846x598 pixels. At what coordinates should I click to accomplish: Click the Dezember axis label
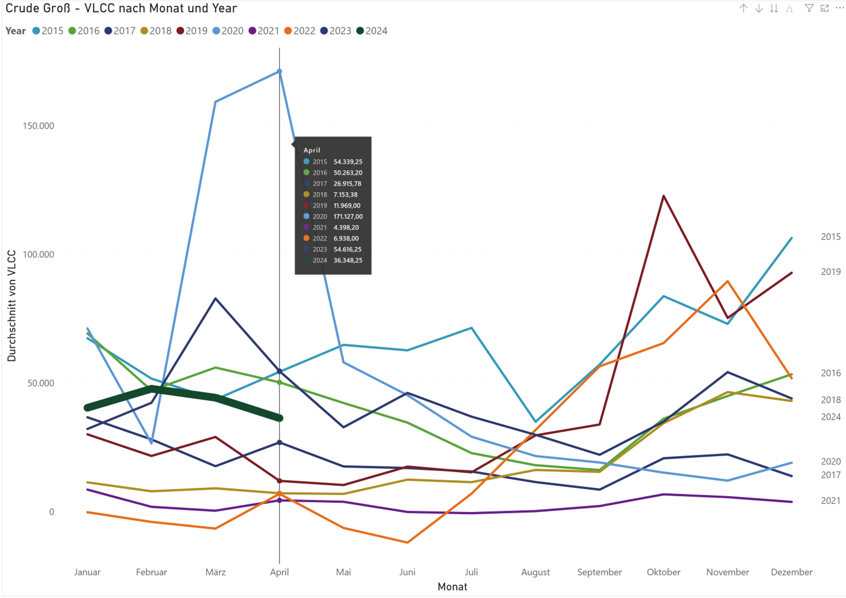(x=791, y=572)
